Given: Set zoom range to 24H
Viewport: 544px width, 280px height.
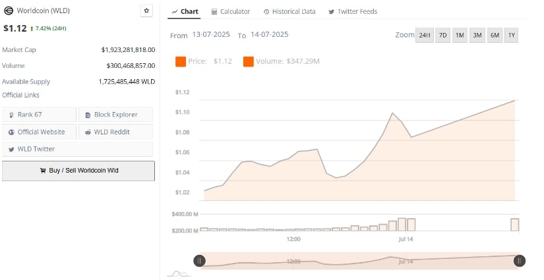Looking at the screenshot, I should click(x=425, y=35).
